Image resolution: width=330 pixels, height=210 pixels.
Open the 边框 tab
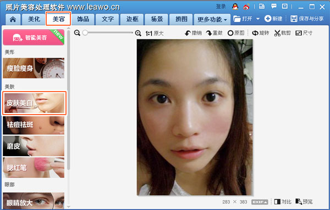point(132,19)
